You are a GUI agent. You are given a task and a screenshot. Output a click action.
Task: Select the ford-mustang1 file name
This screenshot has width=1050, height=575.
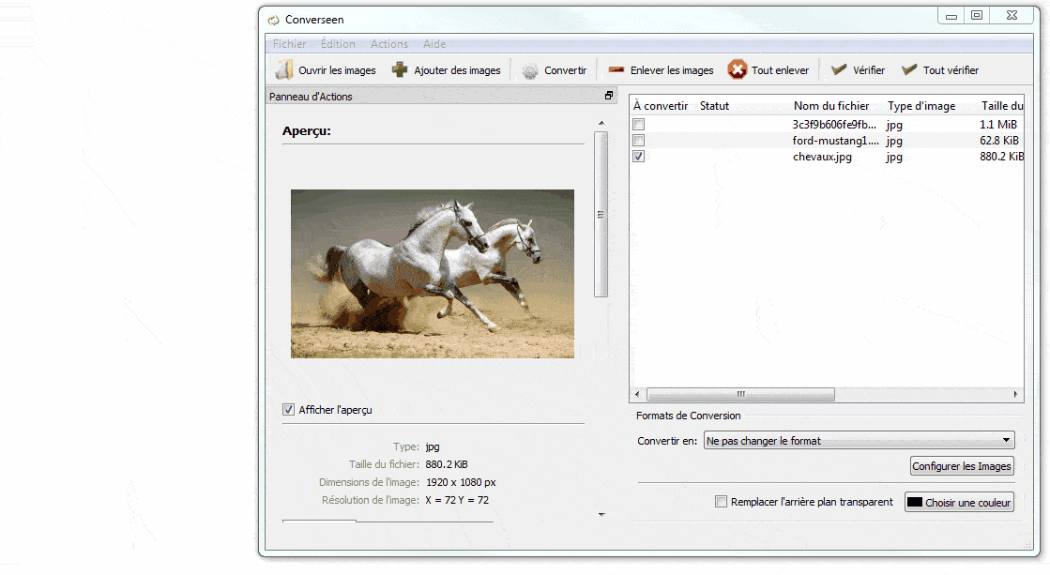836,141
